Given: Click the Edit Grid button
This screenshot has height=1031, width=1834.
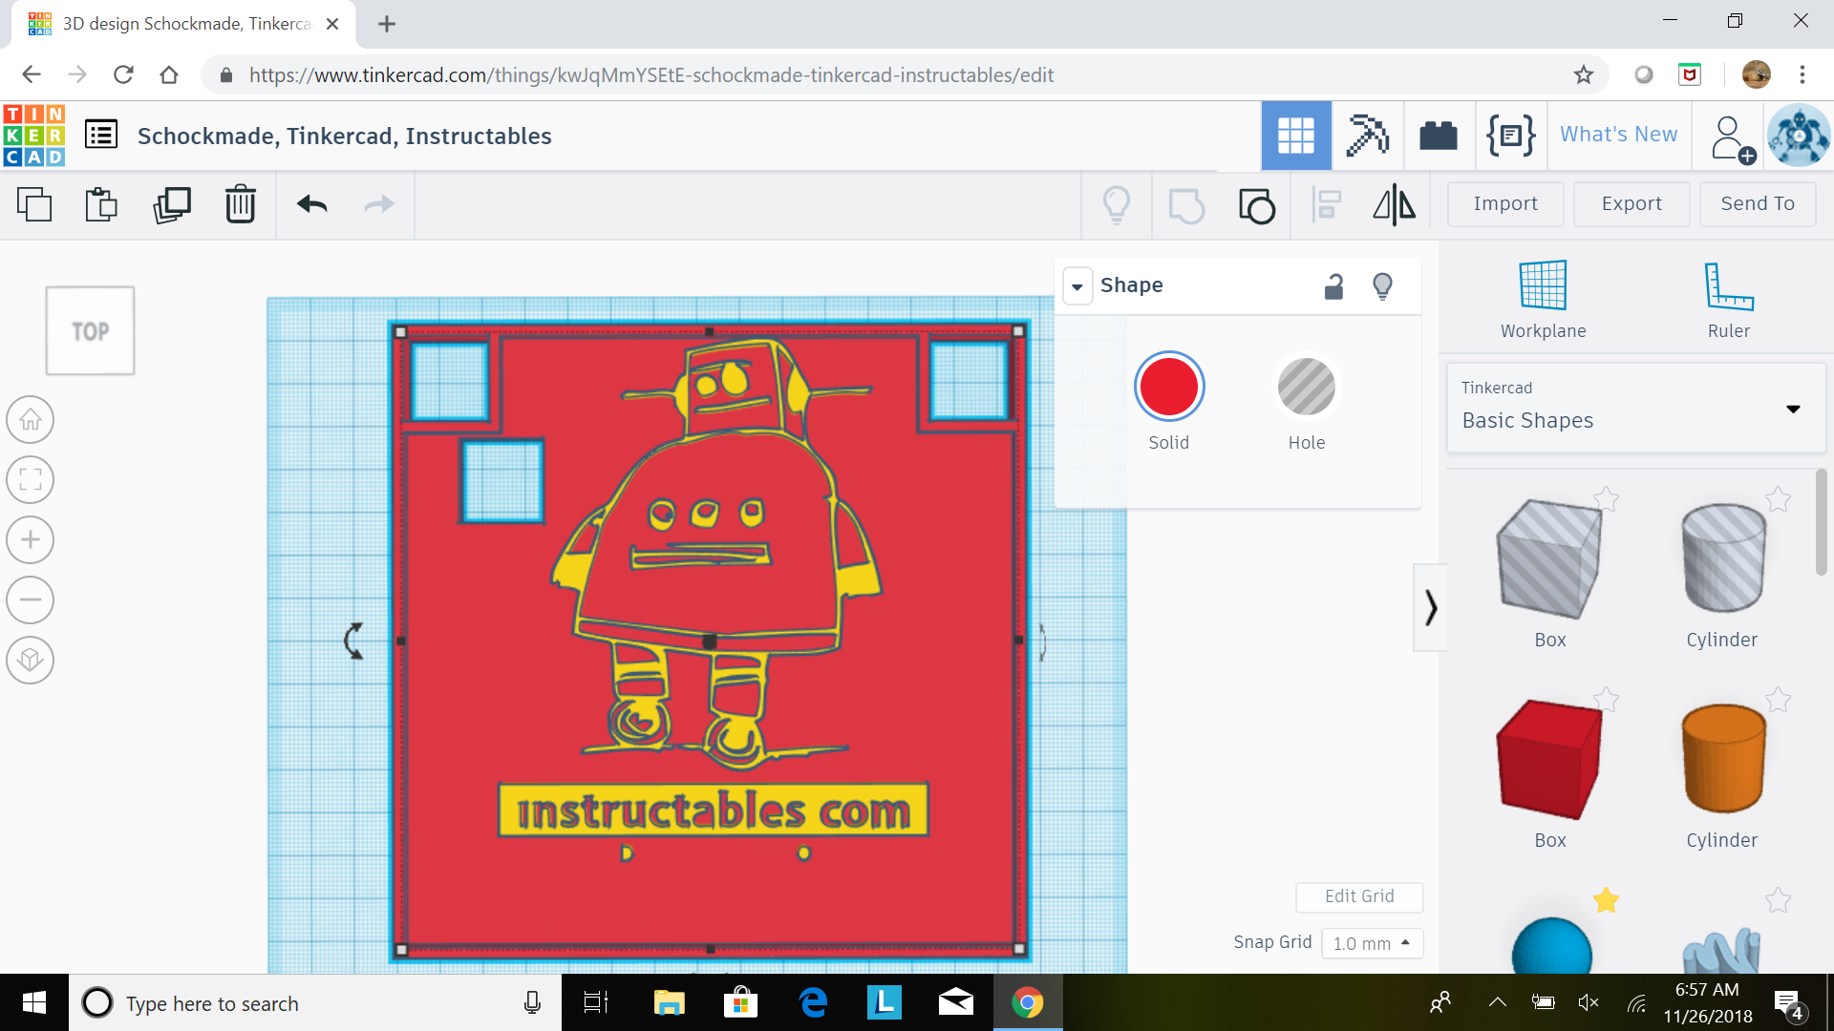Looking at the screenshot, I should click(x=1359, y=896).
